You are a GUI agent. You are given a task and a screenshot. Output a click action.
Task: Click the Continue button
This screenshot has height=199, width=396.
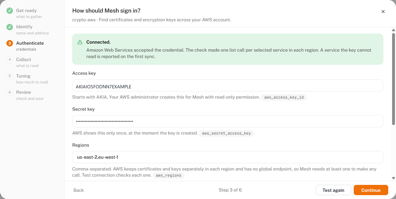tap(371, 190)
